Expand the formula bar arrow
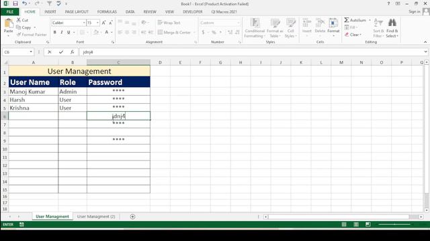This screenshot has width=430, height=241. tap(425, 52)
